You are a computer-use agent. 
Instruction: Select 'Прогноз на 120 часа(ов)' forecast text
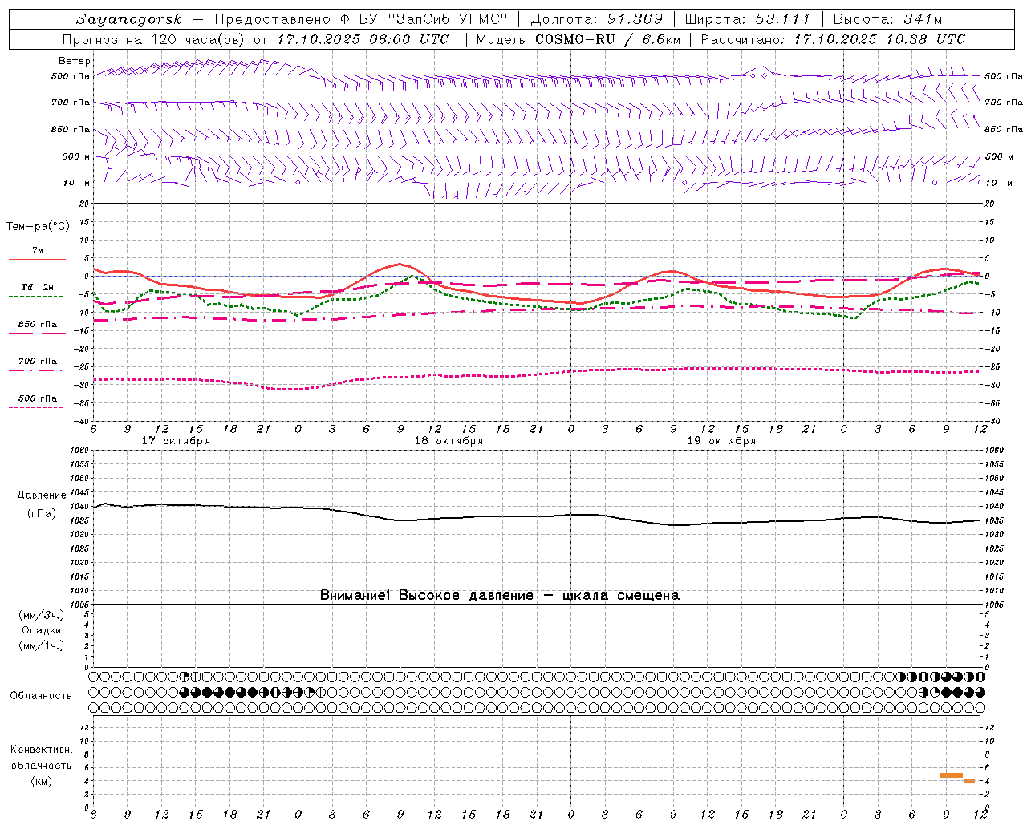click(154, 39)
